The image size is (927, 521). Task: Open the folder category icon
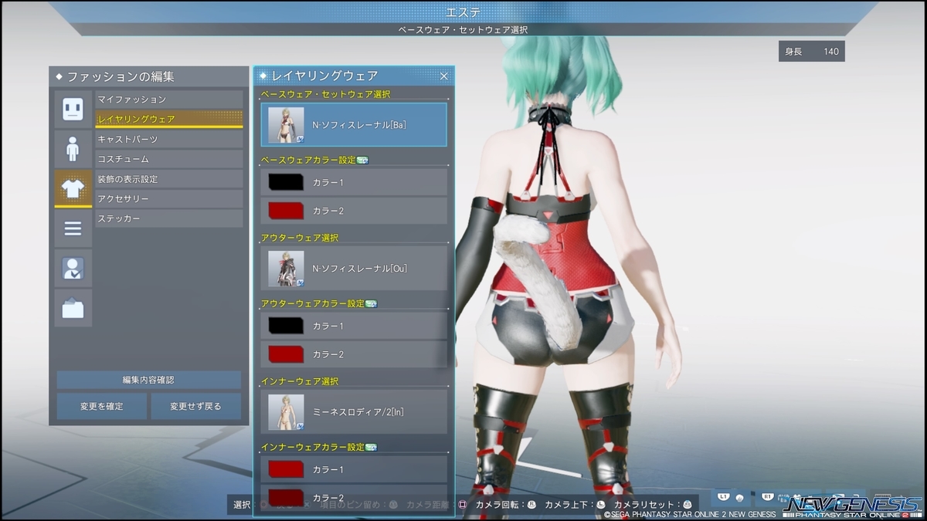73,308
